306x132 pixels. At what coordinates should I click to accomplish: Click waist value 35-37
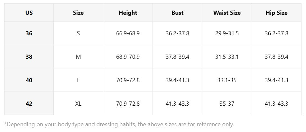(x=227, y=103)
